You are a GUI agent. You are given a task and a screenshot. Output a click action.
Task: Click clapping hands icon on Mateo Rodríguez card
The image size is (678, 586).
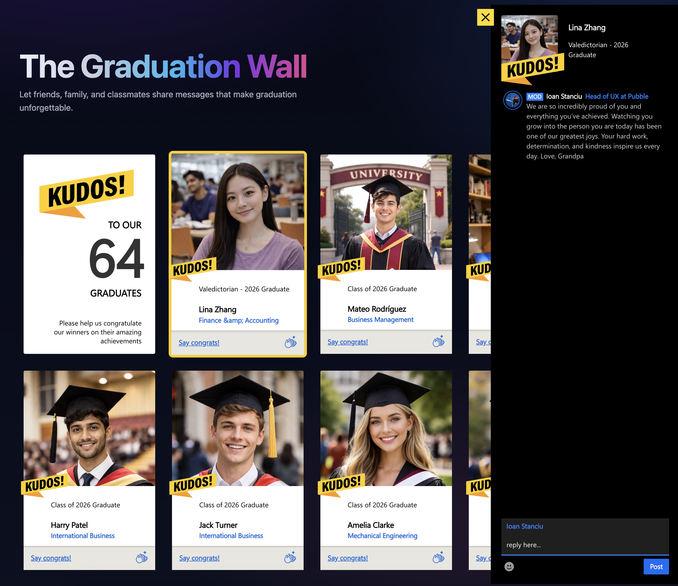pyautogui.click(x=438, y=342)
